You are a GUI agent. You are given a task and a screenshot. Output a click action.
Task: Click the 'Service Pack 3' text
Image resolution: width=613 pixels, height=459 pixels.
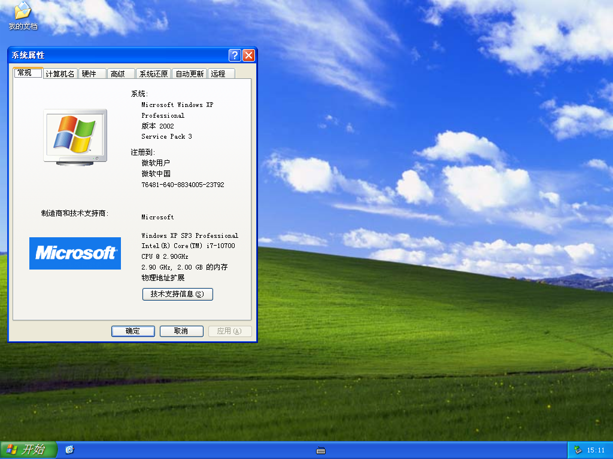click(166, 136)
